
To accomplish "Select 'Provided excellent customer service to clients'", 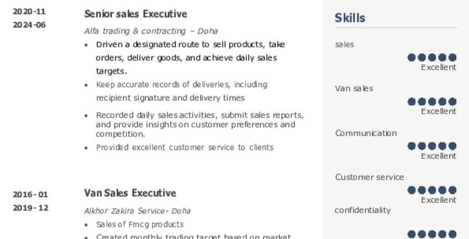I will pyautogui.click(x=185, y=147).
